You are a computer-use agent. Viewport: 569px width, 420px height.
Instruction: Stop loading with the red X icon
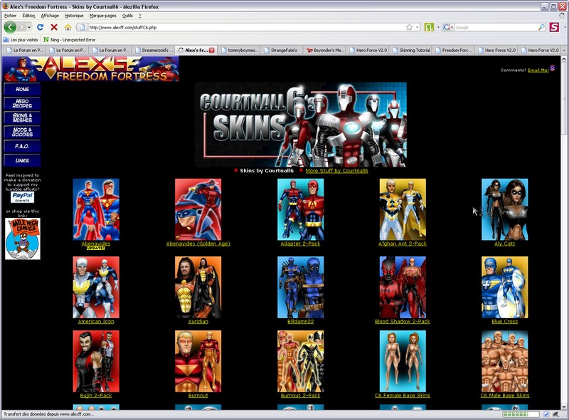click(x=54, y=27)
